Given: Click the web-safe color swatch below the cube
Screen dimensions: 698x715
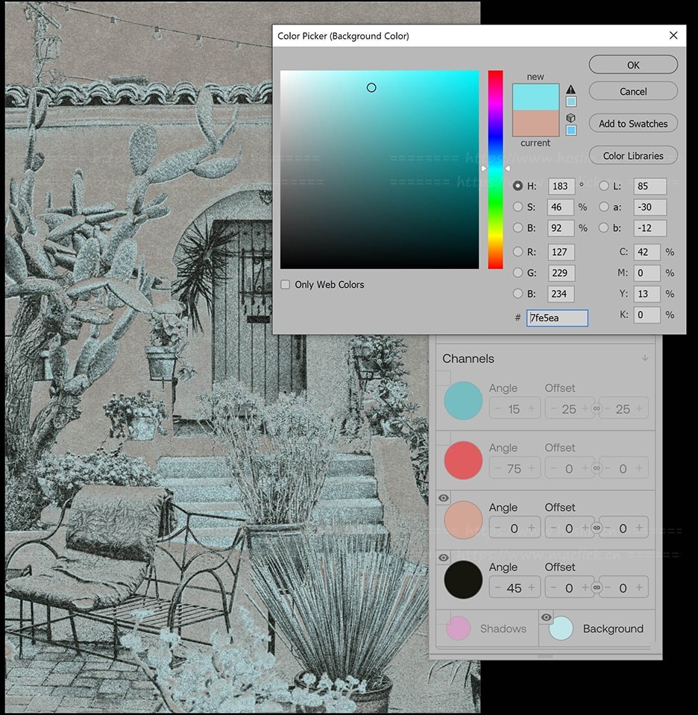Looking at the screenshot, I should click(x=571, y=130).
